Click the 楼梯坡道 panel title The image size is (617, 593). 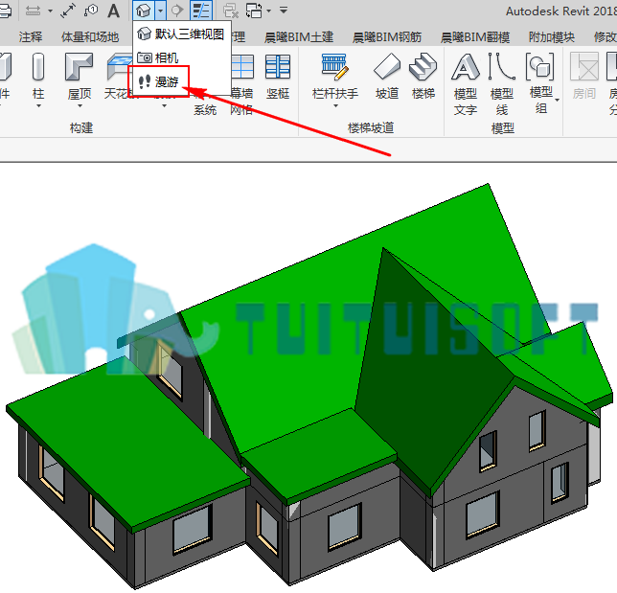(x=371, y=127)
